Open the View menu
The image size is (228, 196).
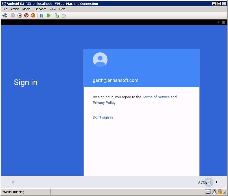coord(53,9)
